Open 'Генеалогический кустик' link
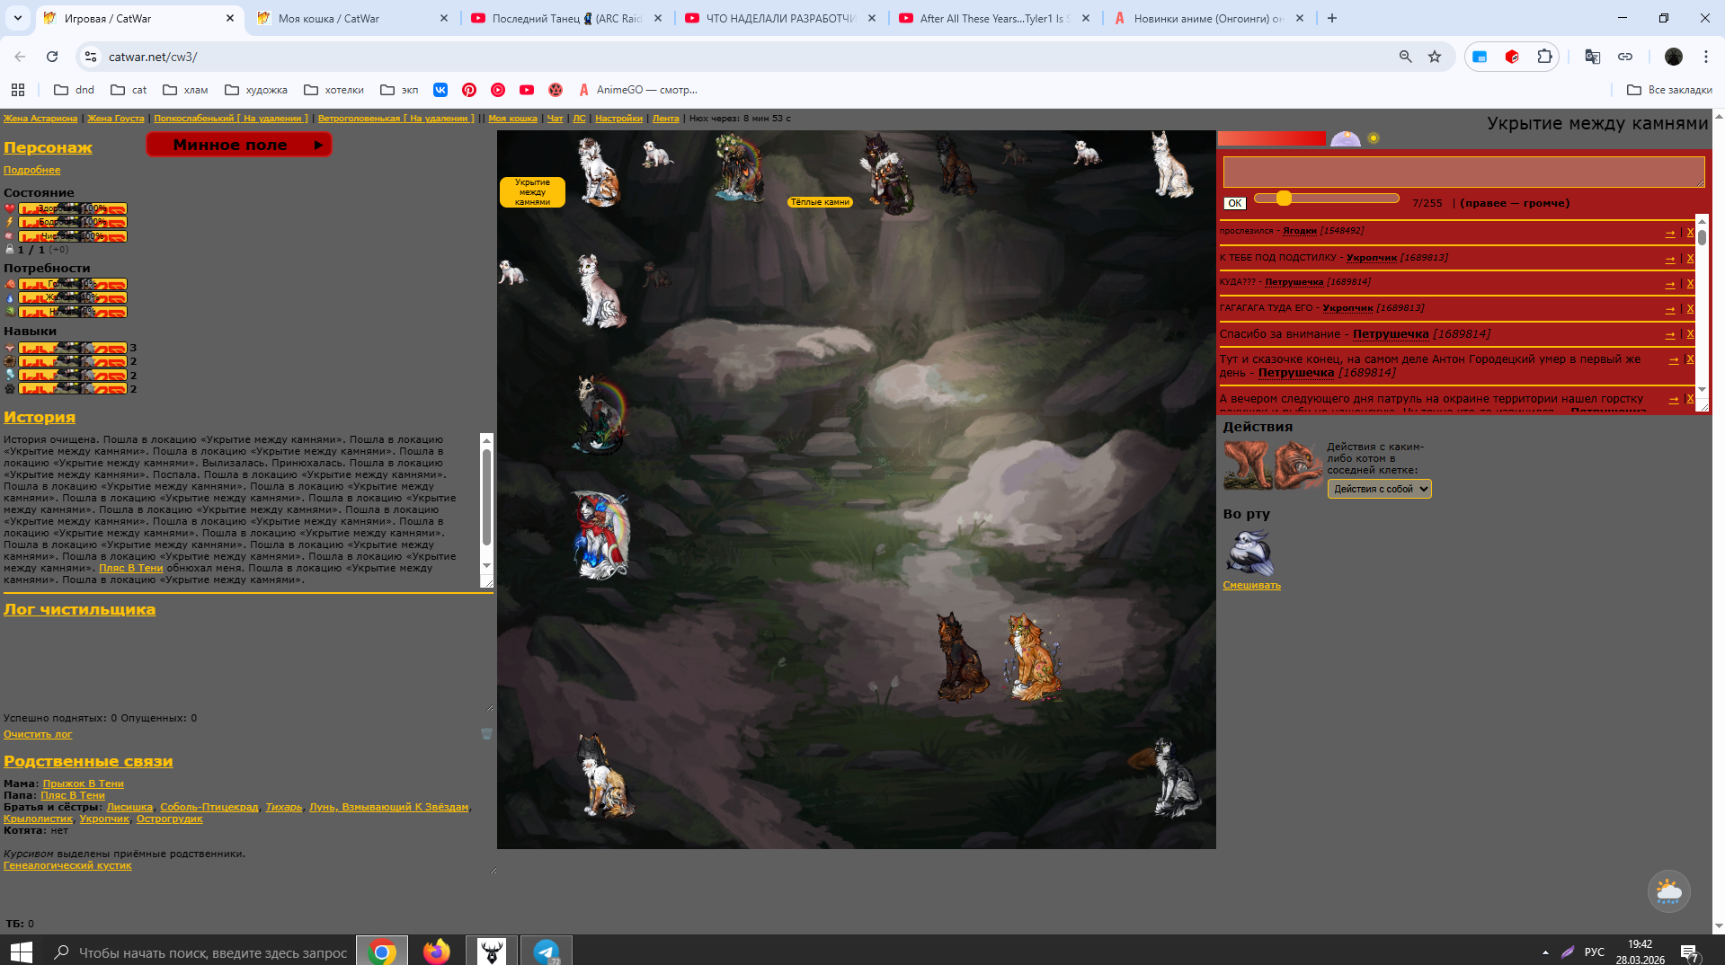Viewport: 1725px width, 965px height. click(x=67, y=865)
